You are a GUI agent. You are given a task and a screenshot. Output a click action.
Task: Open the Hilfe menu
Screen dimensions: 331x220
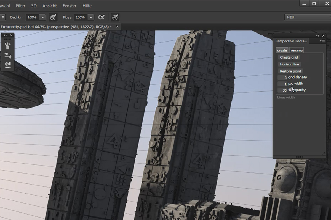(x=87, y=6)
